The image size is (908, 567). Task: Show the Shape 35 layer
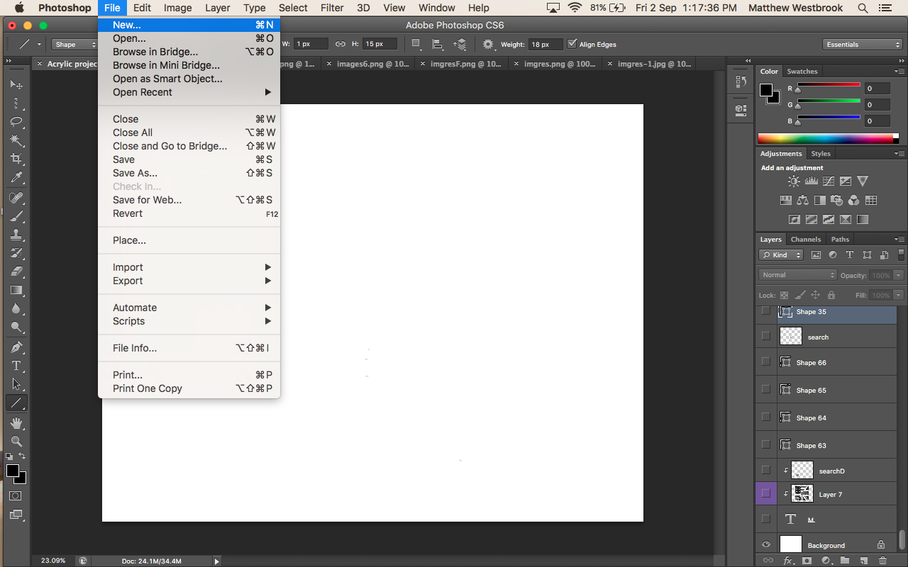click(765, 311)
